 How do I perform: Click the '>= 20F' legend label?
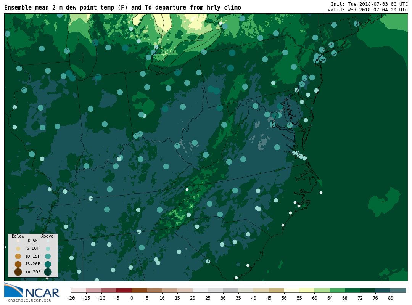(x=33, y=271)
